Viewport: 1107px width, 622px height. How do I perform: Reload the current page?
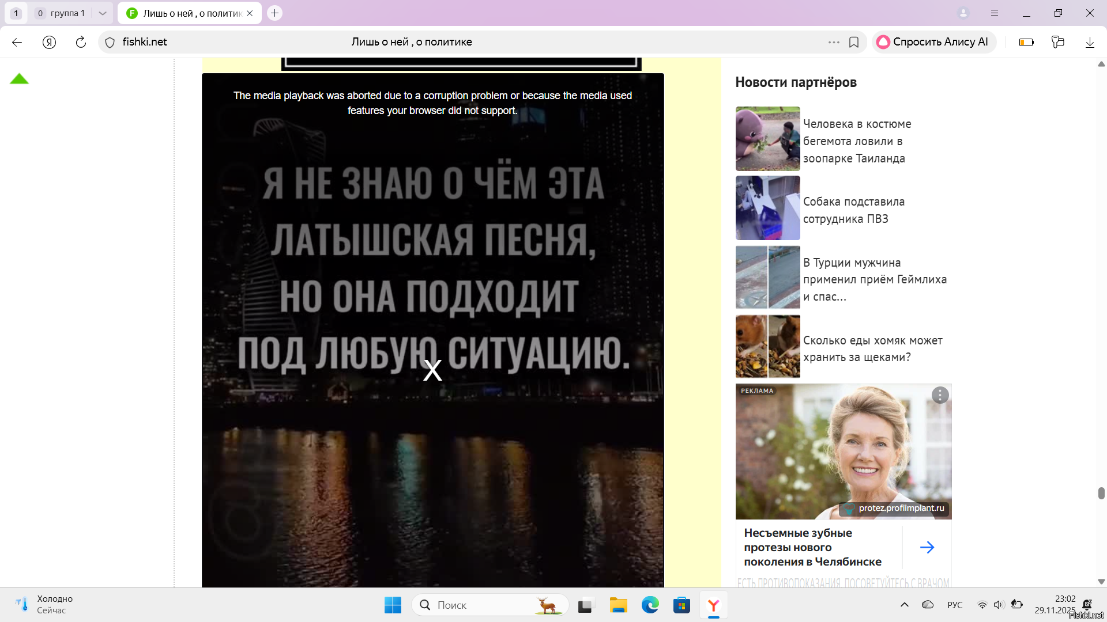tap(81, 42)
